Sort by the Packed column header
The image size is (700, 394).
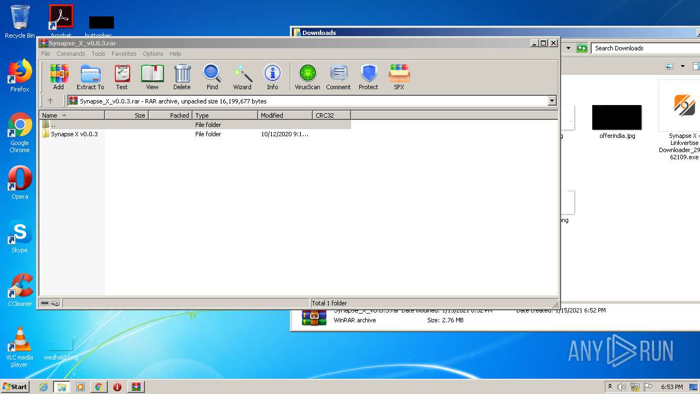click(x=170, y=115)
